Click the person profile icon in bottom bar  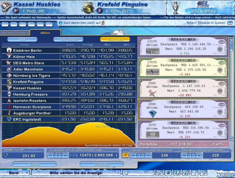pyautogui.click(x=168, y=173)
